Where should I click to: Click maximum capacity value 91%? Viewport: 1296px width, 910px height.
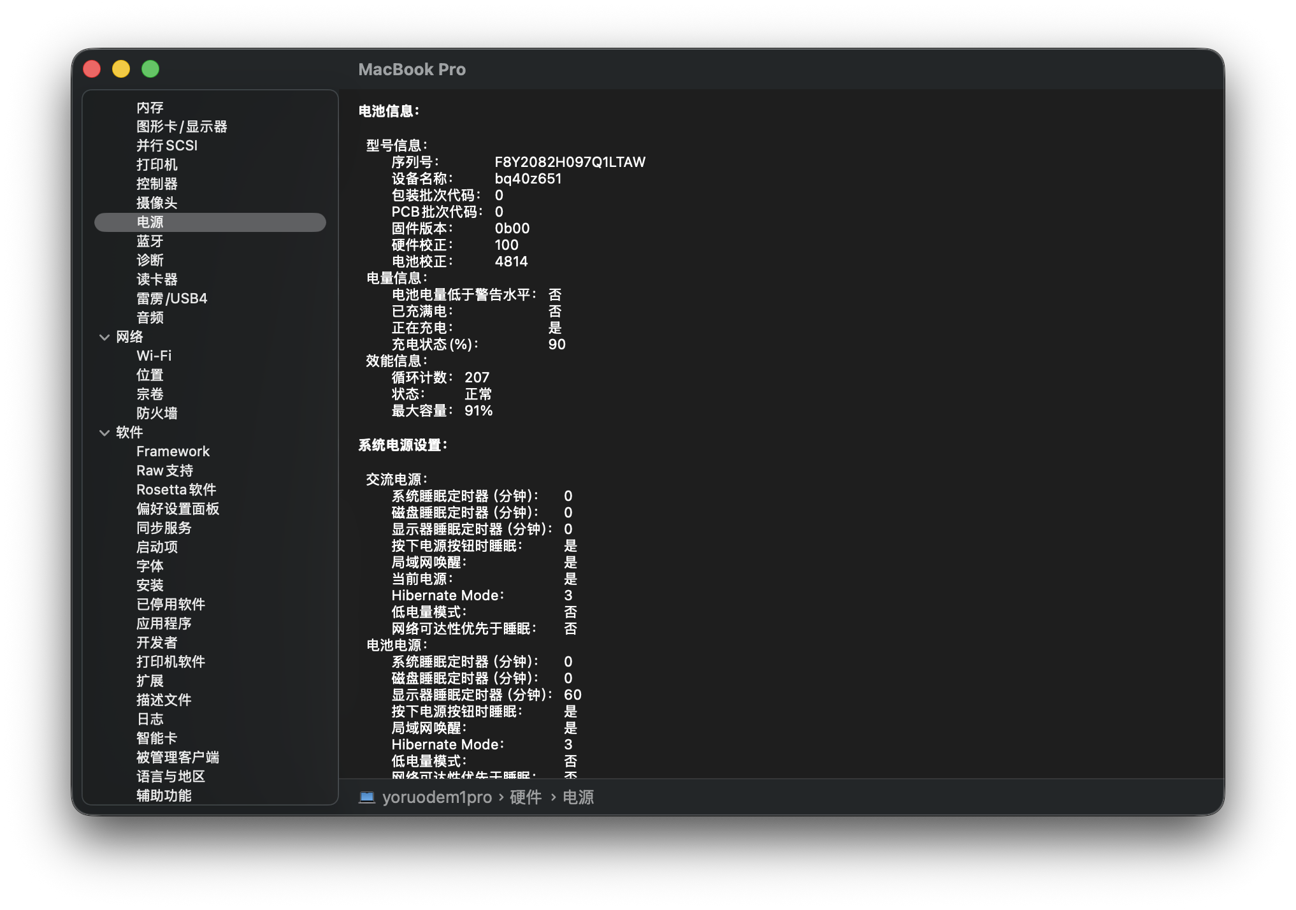(479, 411)
